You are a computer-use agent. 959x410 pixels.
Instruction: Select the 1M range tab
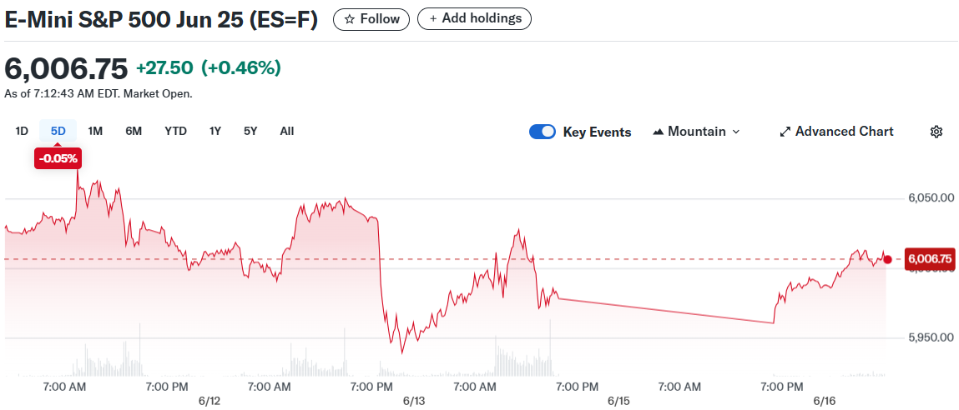(x=95, y=131)
